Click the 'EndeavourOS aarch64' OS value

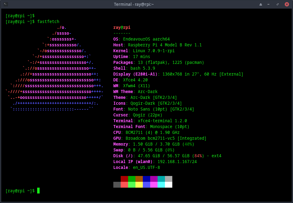coord(146,39)
